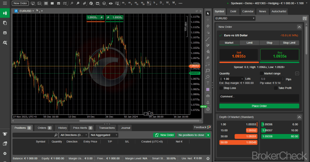Open the chart type candlestick selector
This screenshot has width=310, height=162.
tap(85, 3)
